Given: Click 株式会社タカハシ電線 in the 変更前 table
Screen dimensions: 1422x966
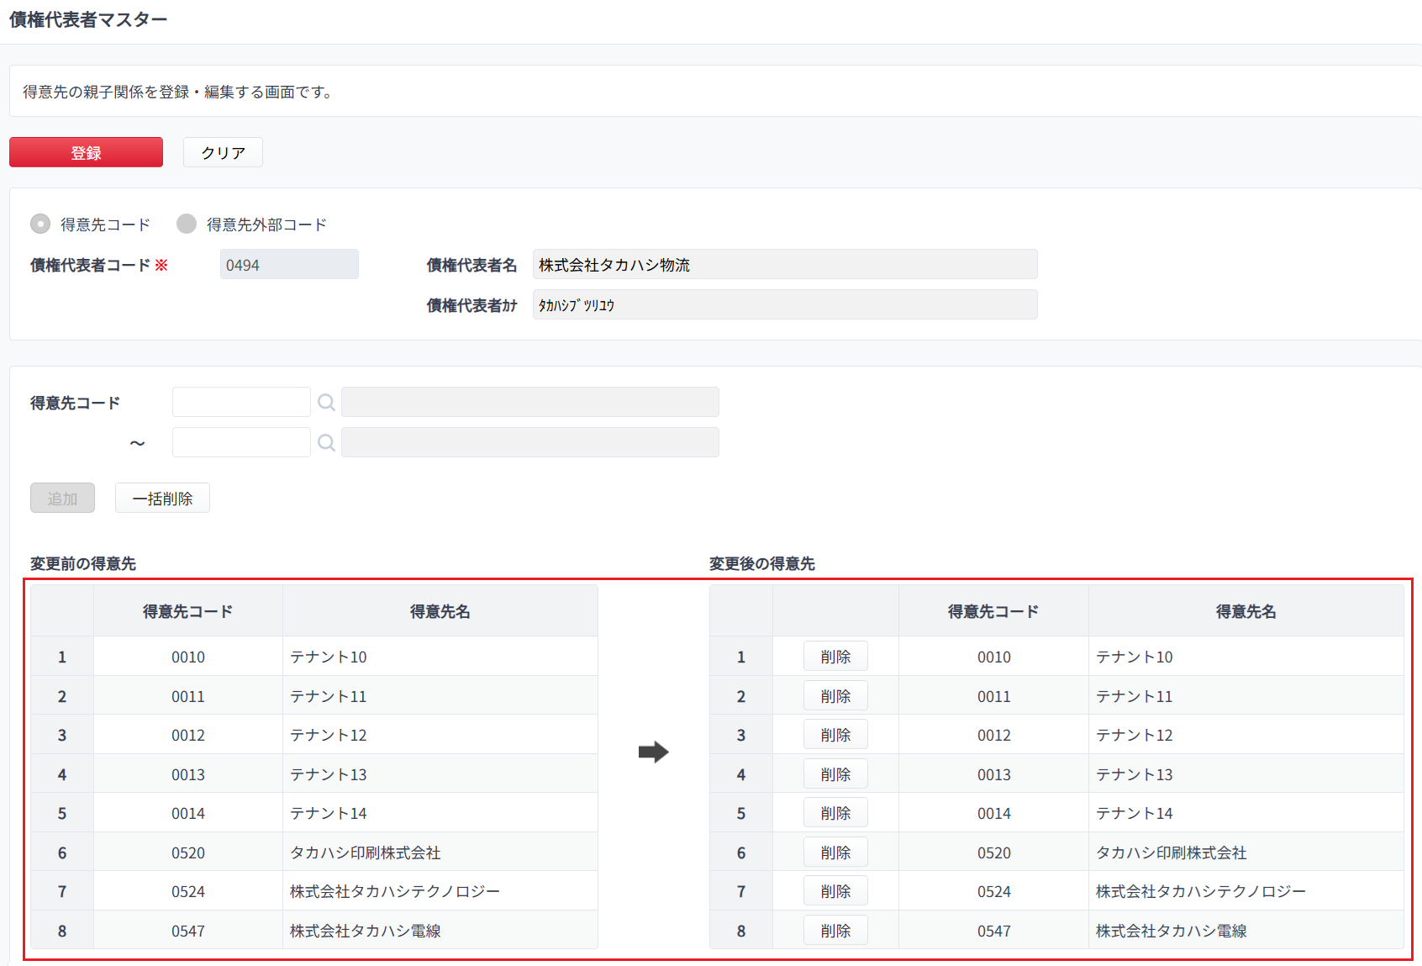Looking at the screenshot, I should point(366,931).
